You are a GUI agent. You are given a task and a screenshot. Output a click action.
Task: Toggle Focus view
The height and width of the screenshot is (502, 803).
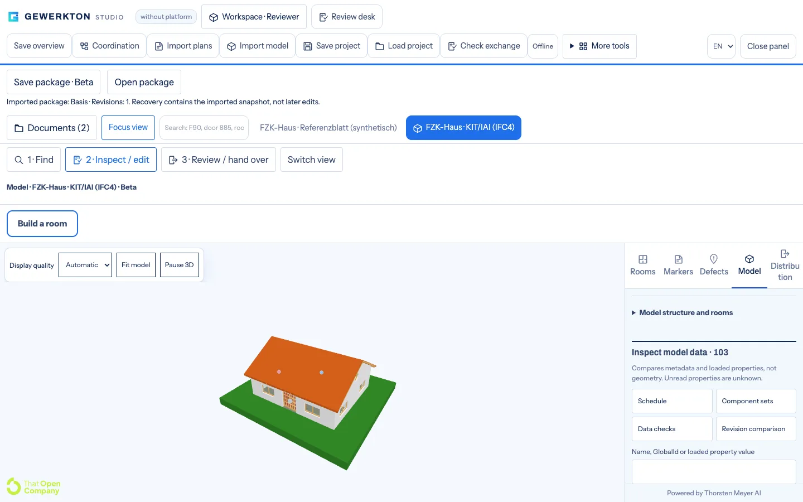pyautogui.click(x=128, y=128)
